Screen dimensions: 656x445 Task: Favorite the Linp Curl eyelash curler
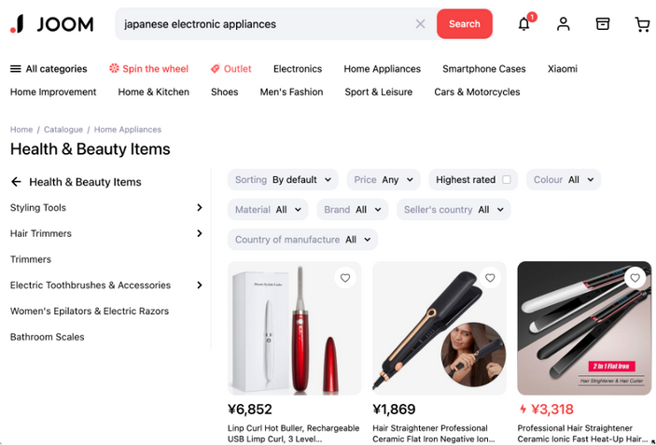click(x=345, y=278)
